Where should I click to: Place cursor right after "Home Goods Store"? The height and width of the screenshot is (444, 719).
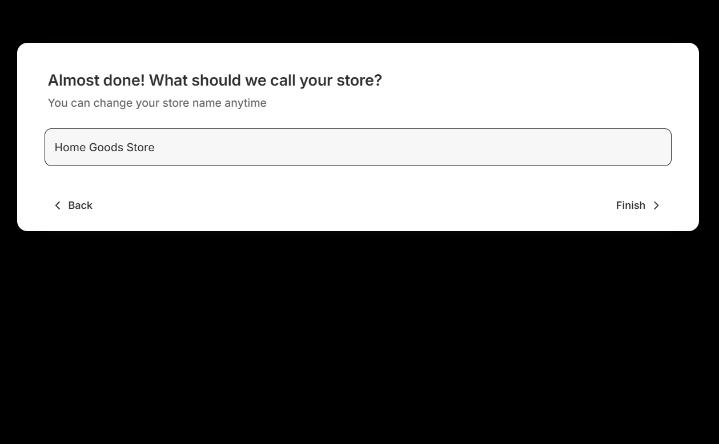pos(155,147)
